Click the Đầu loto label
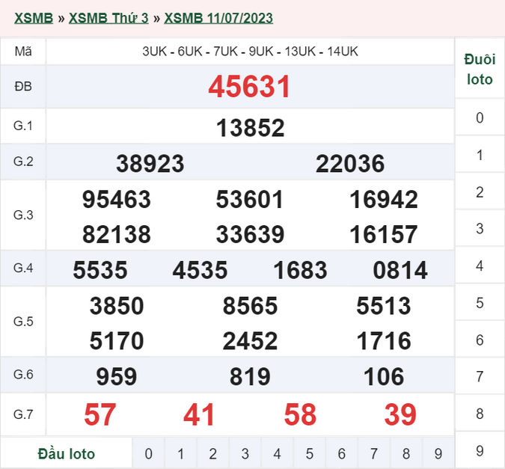 67,453
